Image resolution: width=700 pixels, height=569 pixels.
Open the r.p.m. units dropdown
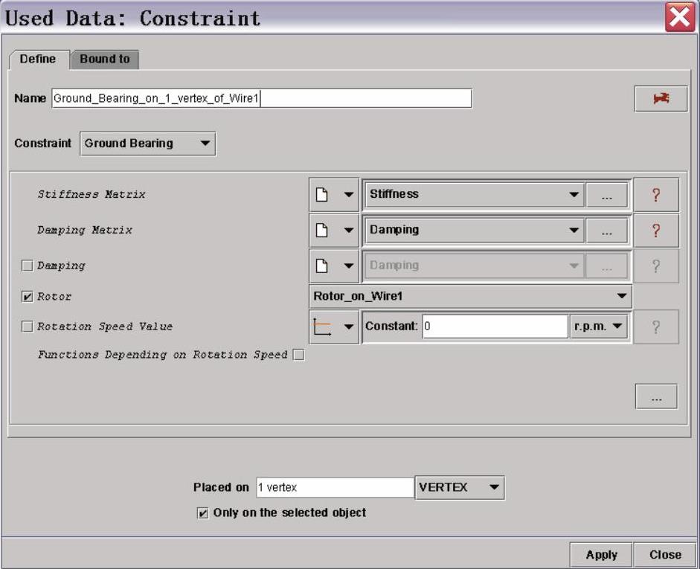(x=599, y=327)
